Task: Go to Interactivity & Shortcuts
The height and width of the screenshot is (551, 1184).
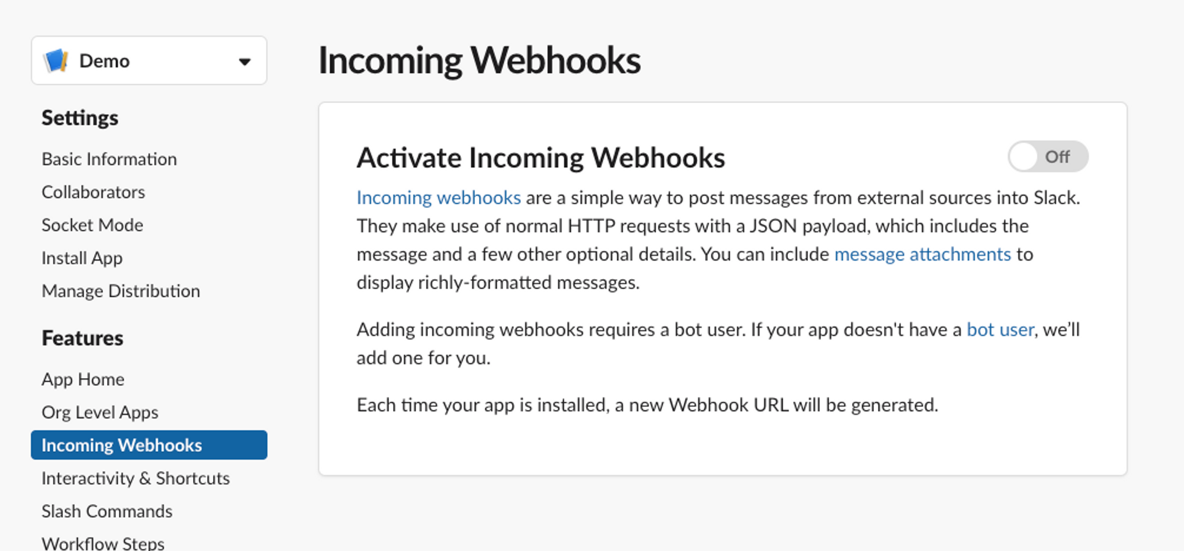Action: 136,479
